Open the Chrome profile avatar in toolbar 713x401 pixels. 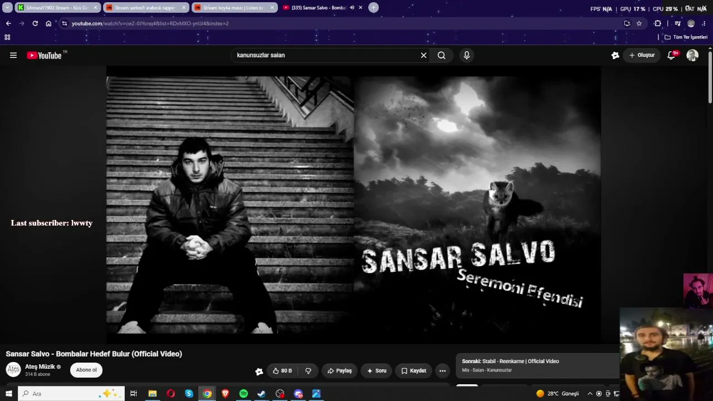[691, 23]
